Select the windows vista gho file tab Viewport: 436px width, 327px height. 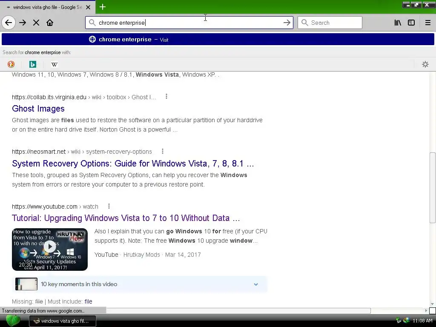coord(47,7)
